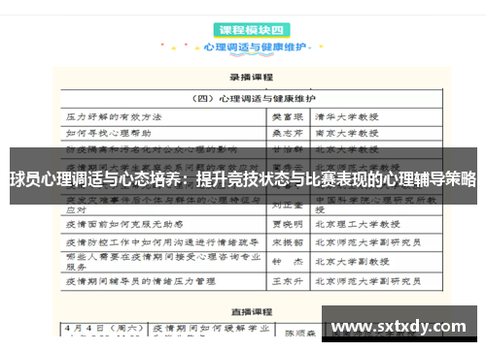Select the course 哪些人需要在疫情期间接受心理咨询专业服务
Image resolution: width=486 pixels, height=351 pixels.
click(163, 262)
